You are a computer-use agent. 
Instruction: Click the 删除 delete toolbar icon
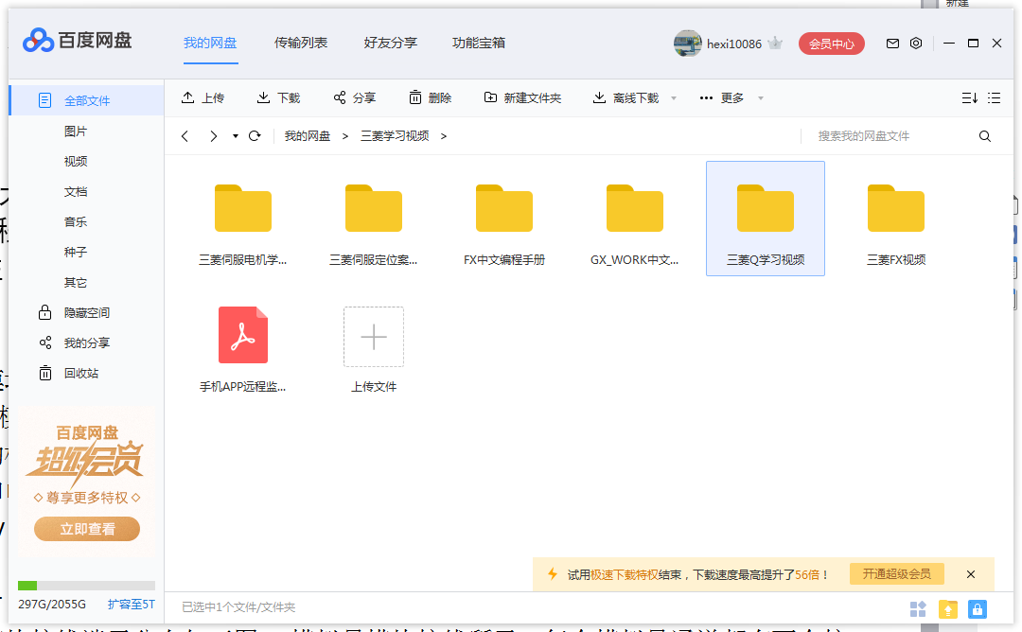point(430,97)
